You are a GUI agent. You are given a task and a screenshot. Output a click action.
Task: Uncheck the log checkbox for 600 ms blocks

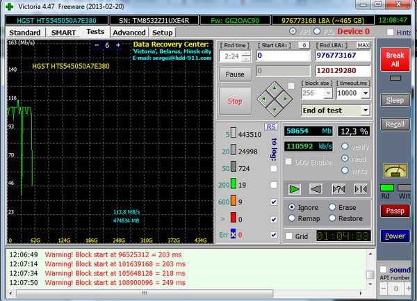click(273, 202)
